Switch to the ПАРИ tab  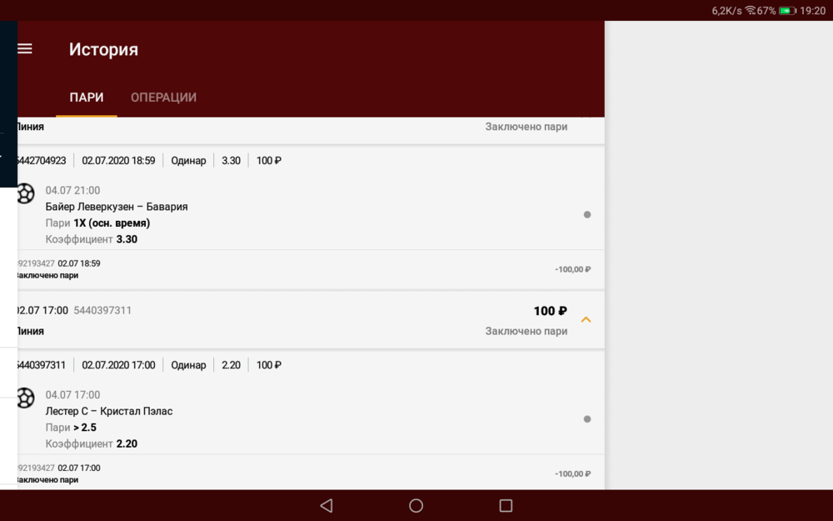[87, 98]
